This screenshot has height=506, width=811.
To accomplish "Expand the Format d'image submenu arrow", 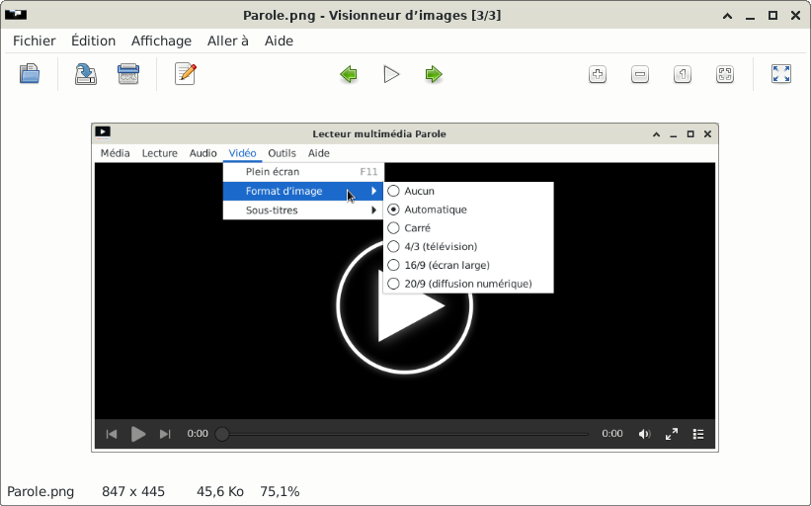I will tap(373, 191).
